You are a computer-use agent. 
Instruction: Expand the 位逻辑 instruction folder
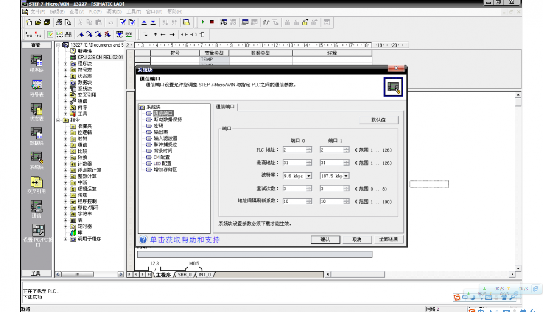(x=66, y=133)
